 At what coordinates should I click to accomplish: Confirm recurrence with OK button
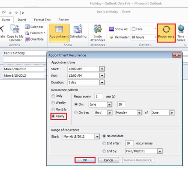85,160
